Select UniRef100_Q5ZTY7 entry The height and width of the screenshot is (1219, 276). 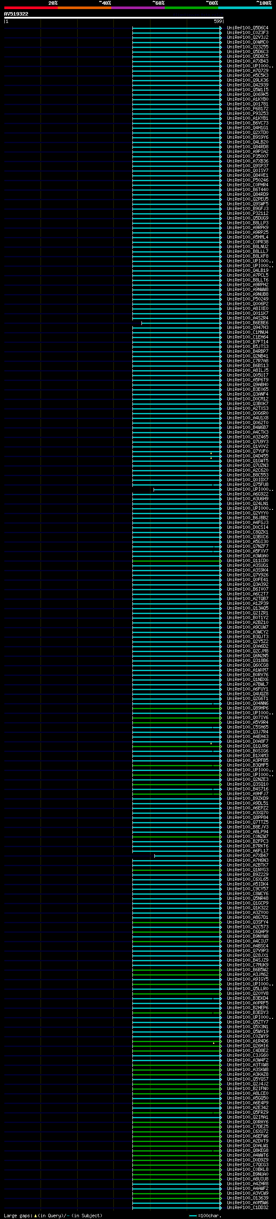pos(247,1022)
